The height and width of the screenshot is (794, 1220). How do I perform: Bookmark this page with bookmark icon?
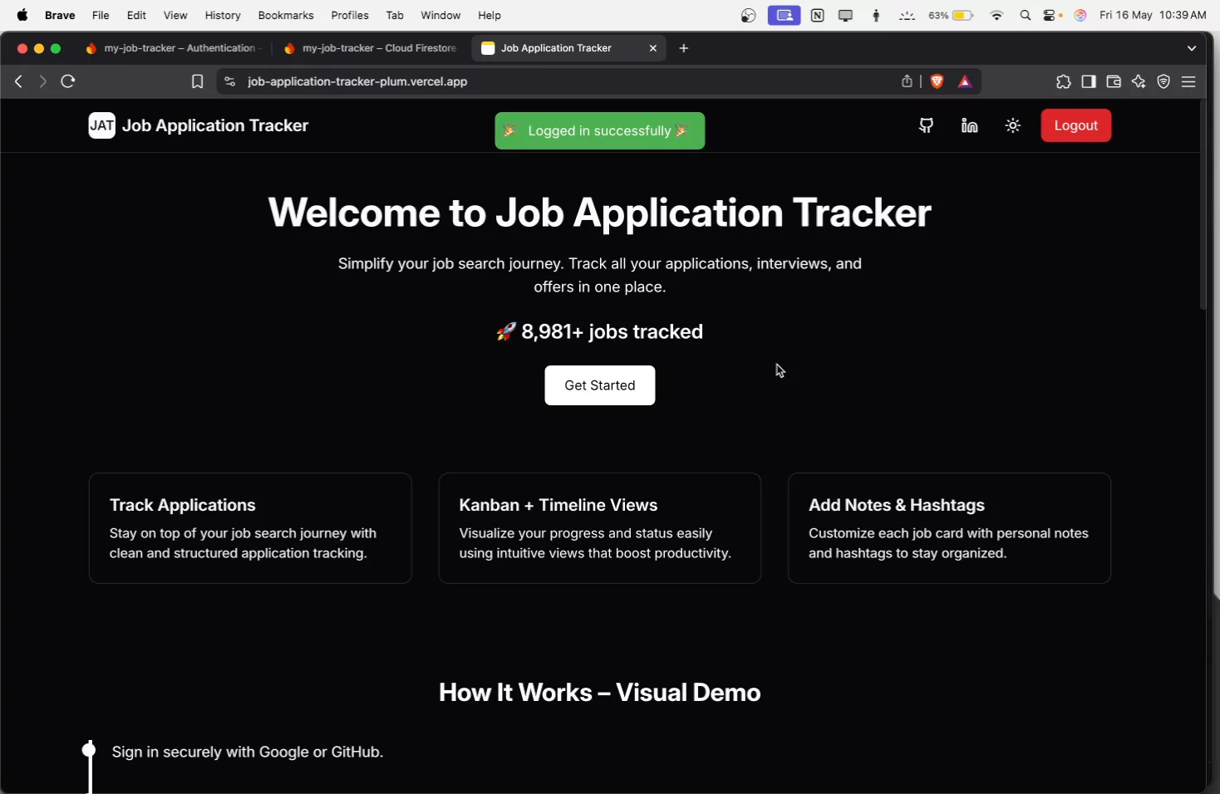tap(197, 81)
